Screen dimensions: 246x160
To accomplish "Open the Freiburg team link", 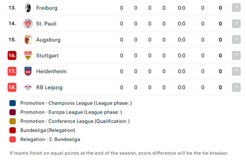I will coord(47,8).
